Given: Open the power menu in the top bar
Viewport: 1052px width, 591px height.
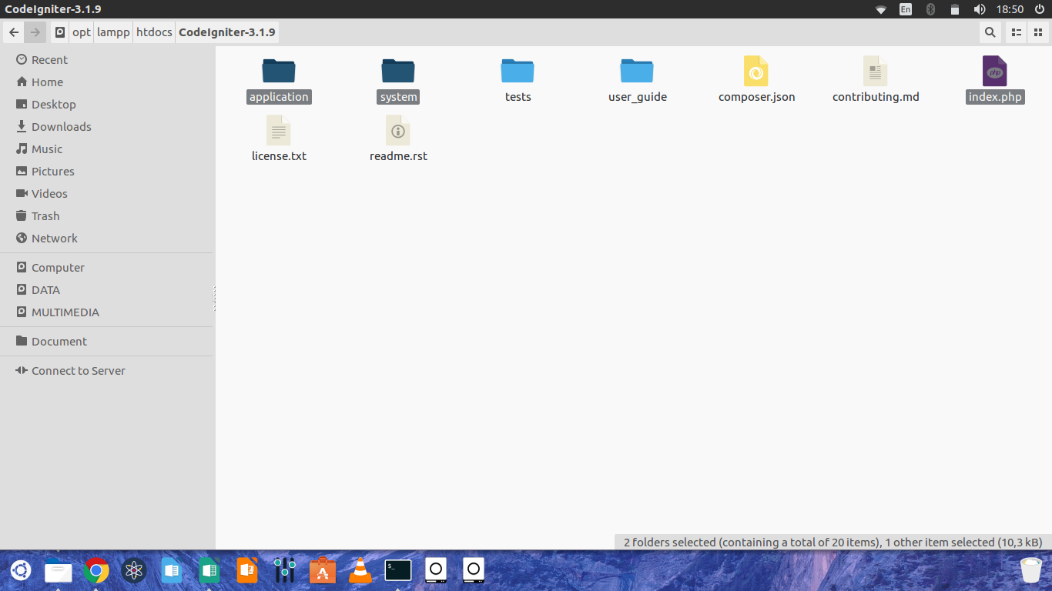Looking at the screenshot, I should coord(1041,9).
